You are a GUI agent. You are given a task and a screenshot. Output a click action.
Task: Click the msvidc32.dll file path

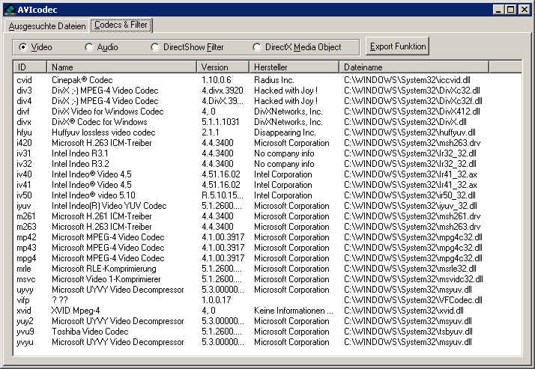(413, 279)
